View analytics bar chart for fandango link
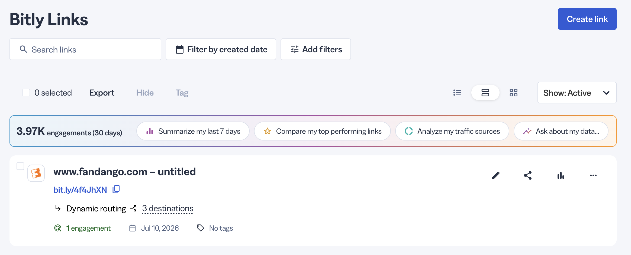 coord(561,175)
